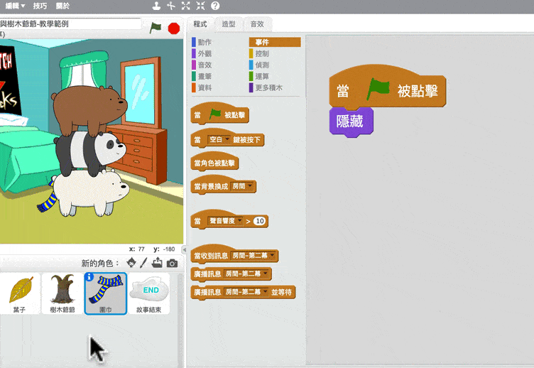Viewport: 534px width, 368px height.
Task: Paint a new sprite with brush icon
Action: tap(143, 263)
